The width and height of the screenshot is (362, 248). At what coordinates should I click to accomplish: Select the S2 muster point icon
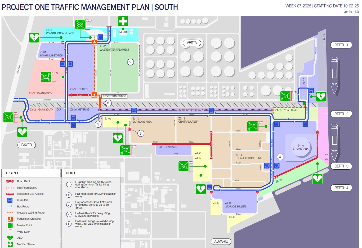pyautogui.click(x=46, y=77)
